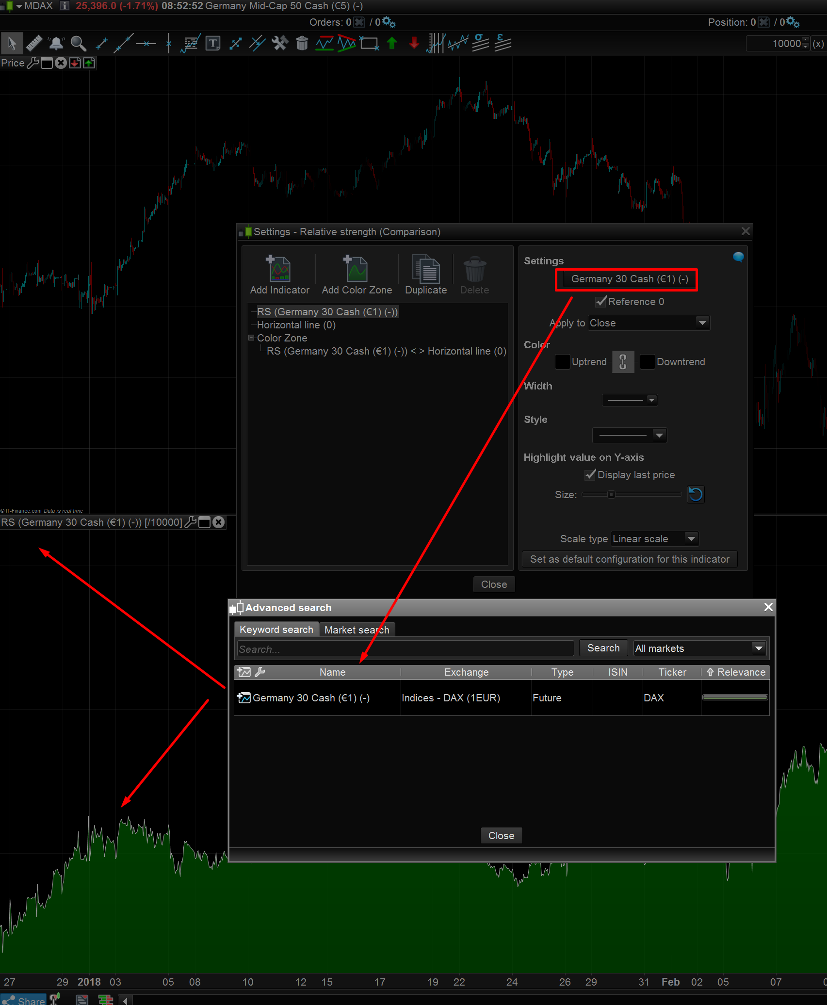The height and width of the screenshot is (1005, 827).
Task: Open the blue help speech bubble
Action: pyautogui.click(x=738, y=257)
